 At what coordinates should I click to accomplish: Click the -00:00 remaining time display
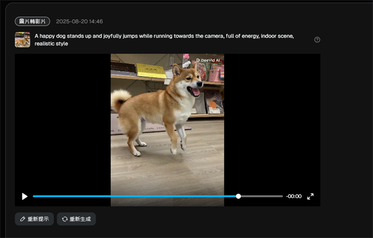pyautogui.click(x=294, y=196)
